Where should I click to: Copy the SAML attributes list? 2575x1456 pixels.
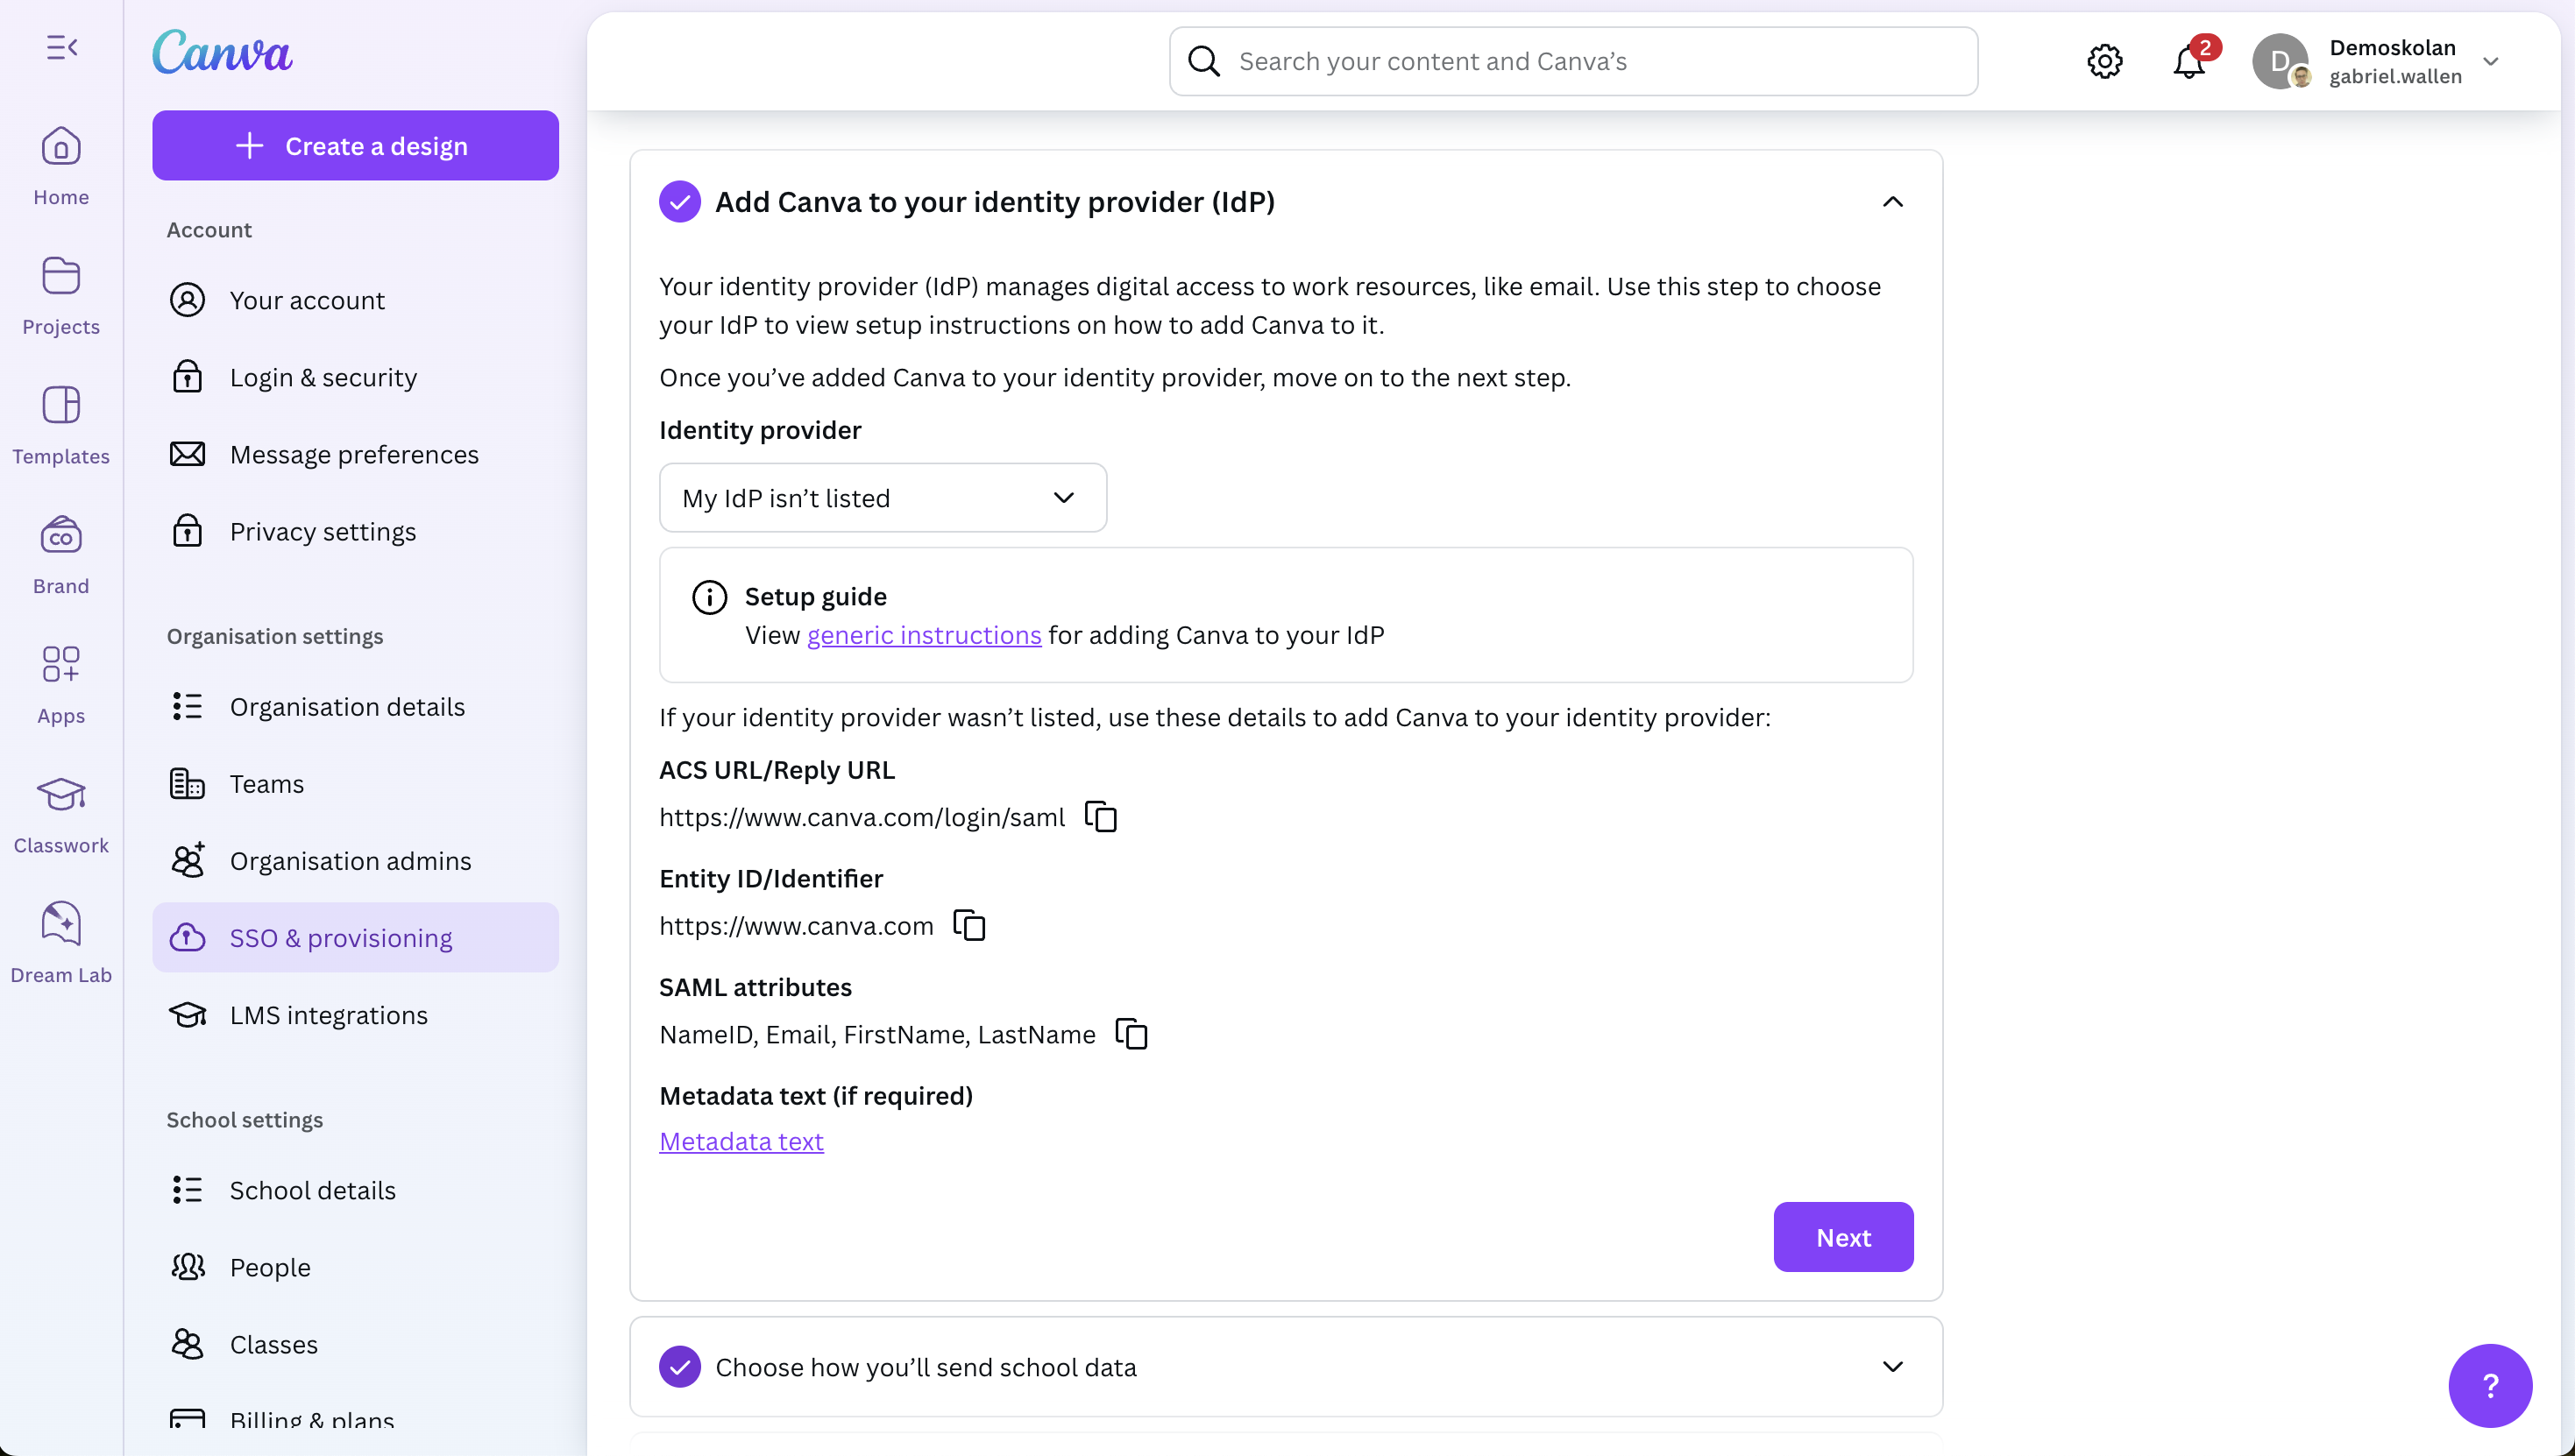pyautogui.click(x=1131, y=1034)
